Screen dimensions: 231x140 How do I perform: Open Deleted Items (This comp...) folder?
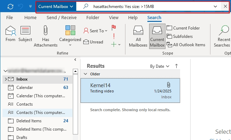click(x=37, y=129)
